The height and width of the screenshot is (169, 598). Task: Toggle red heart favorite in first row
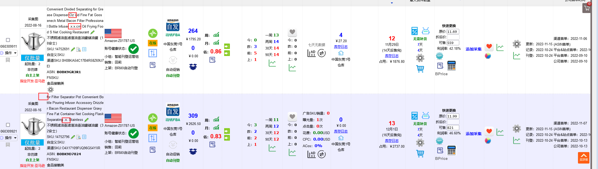coord(489,47)
